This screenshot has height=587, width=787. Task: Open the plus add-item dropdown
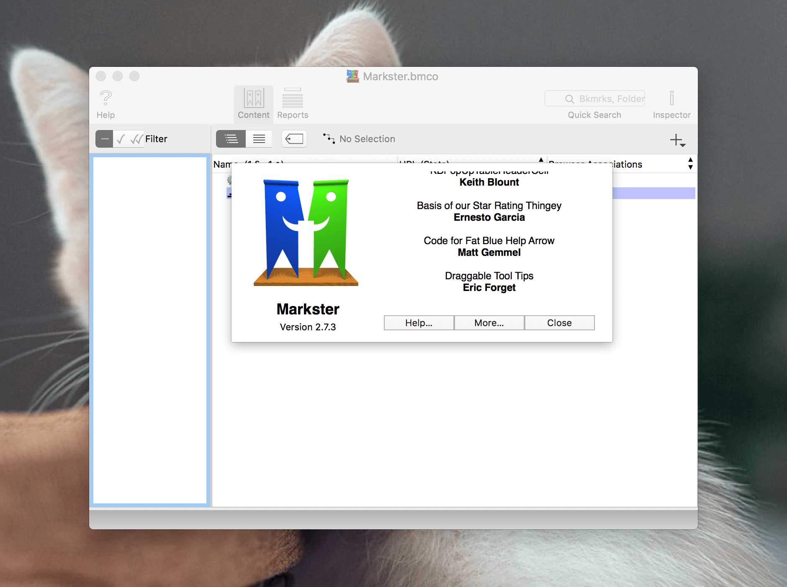point(678,140)
